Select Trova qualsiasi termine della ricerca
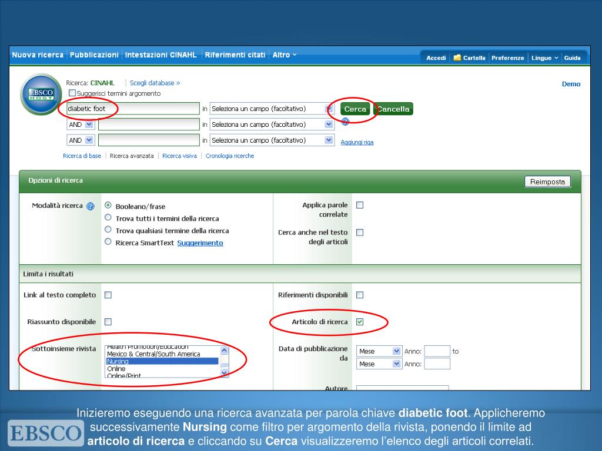This screenshot has width=602, height=451. tap(108, 230)
